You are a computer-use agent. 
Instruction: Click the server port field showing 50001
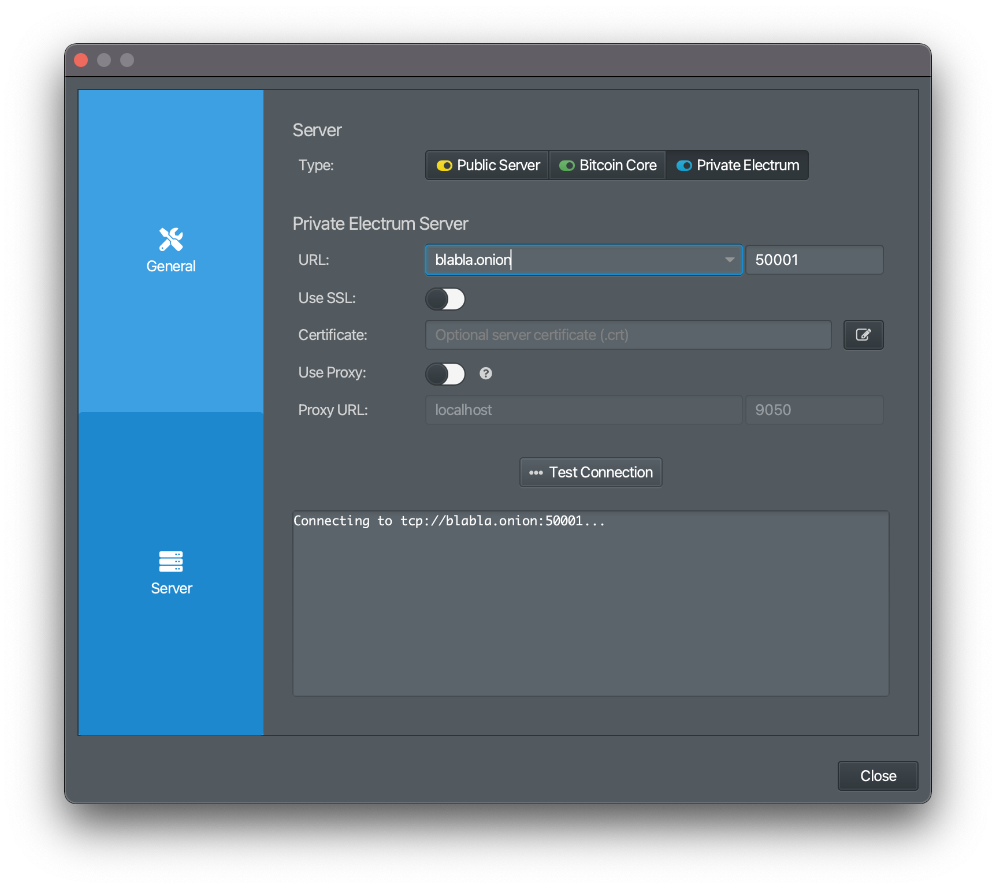click(814, 260)
